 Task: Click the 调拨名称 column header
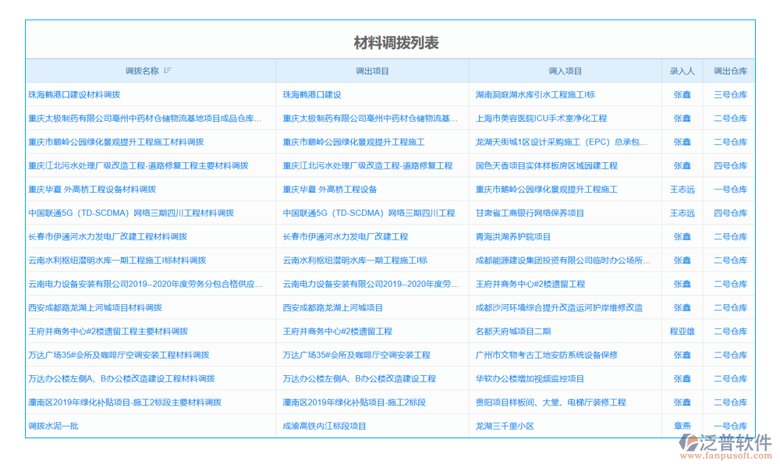tap(140, 70)
